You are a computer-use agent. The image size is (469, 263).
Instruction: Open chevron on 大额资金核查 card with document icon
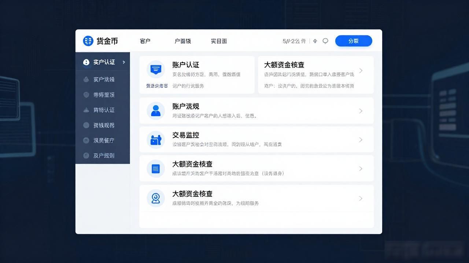(x=361, y=168)
